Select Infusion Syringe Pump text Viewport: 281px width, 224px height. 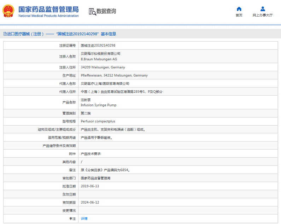click(x=99, y=105)
